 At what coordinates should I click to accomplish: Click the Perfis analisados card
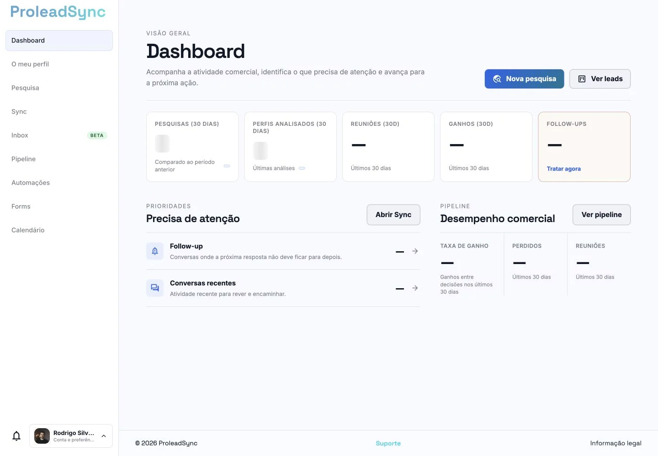coord(290,147)
